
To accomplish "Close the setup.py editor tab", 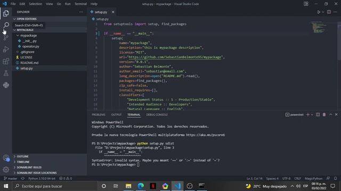I will 113,12.
